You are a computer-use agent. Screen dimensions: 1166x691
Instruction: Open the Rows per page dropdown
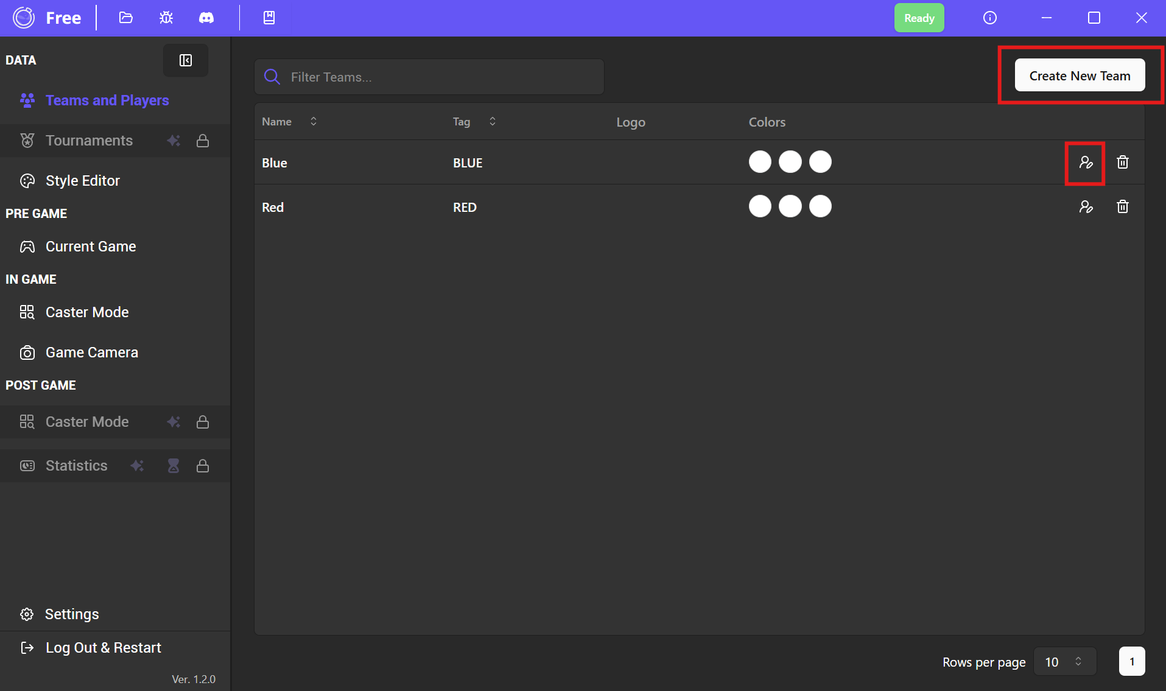[x=1065, y=662]
